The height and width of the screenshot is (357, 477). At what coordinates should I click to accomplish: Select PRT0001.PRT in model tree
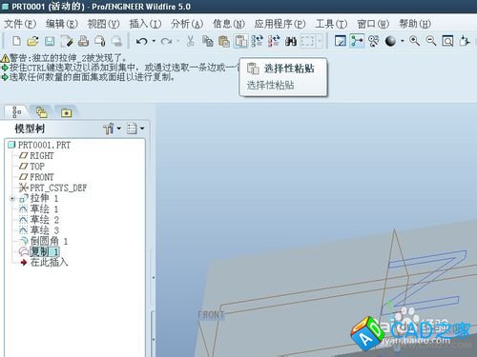point(39,145)
